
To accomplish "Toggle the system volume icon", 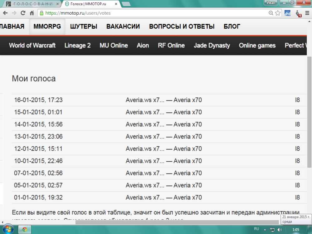I will point(280,230).
